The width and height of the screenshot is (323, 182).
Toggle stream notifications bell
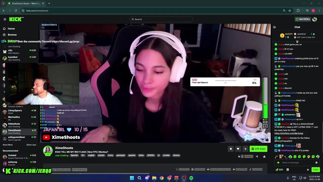[231, 149]
